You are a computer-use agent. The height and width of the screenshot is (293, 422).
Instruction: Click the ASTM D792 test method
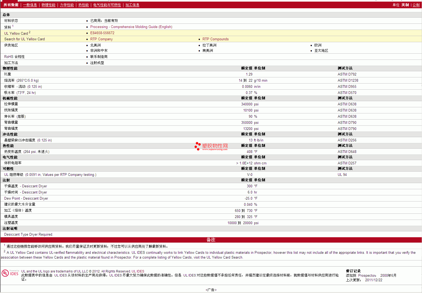pos(347,74)
